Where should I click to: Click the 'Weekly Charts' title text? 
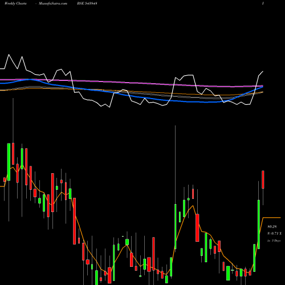pyautogui.click(x=15, y=3)
